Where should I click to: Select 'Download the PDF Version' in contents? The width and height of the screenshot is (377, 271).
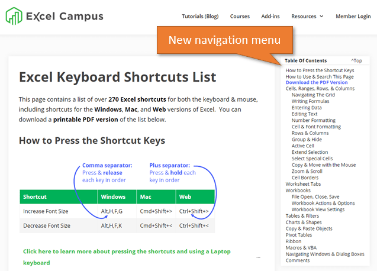(317, 82)
